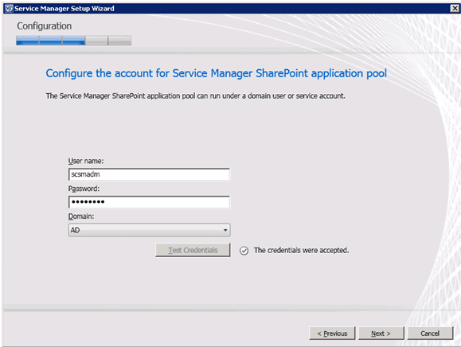Open the Domain dropdown arrow
Viewport: 461px width, 347px height.
[225, 230]
